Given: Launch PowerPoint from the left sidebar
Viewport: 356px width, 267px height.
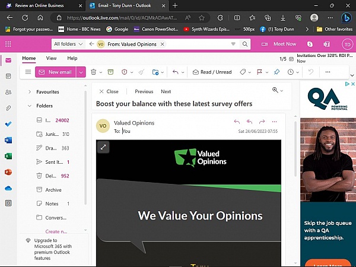Looking at the screenshot, I should point(8,172).
